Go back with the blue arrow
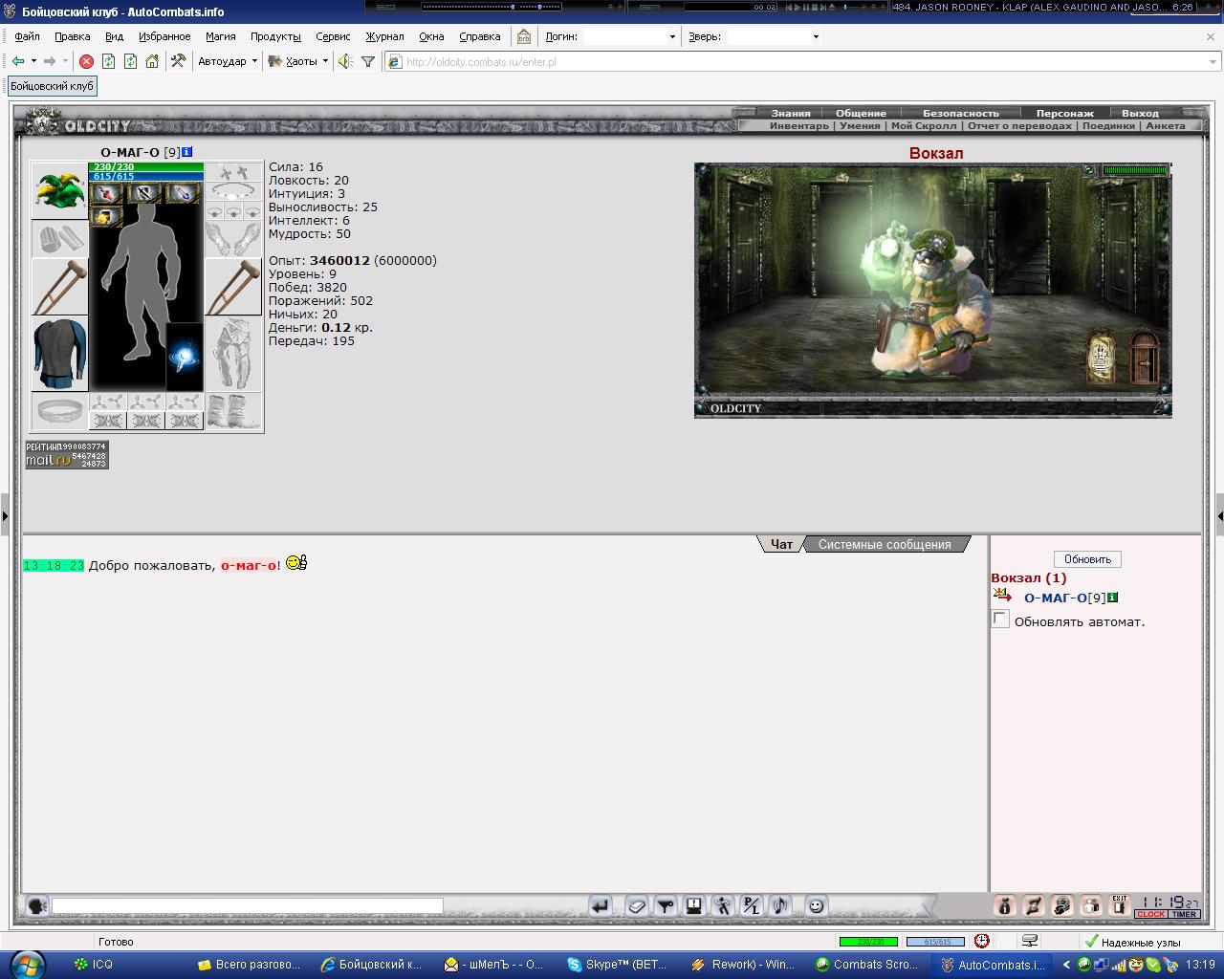Image resolution: width=1224 pixels, height=979 pixels. [x=18, y=61]
